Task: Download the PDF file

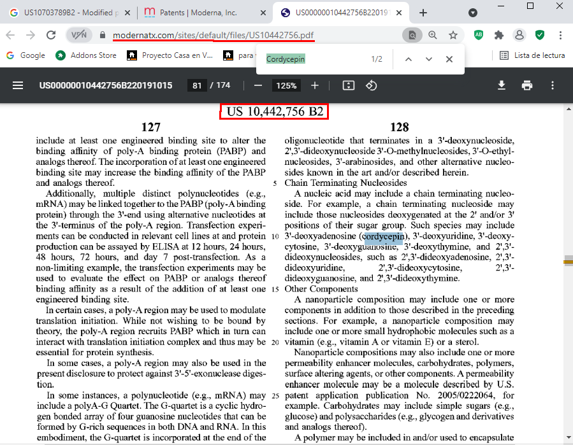Action: tap(502, 85)
